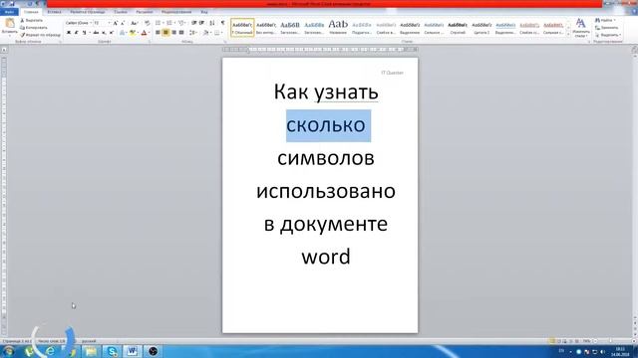The width and height of the screenshot is (638, 358).
Task: Click the Sort icon
Action: coord(212,23)
